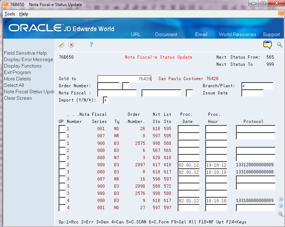
Task: Click OP field for order 2575 row
Action: click(62, 143)
